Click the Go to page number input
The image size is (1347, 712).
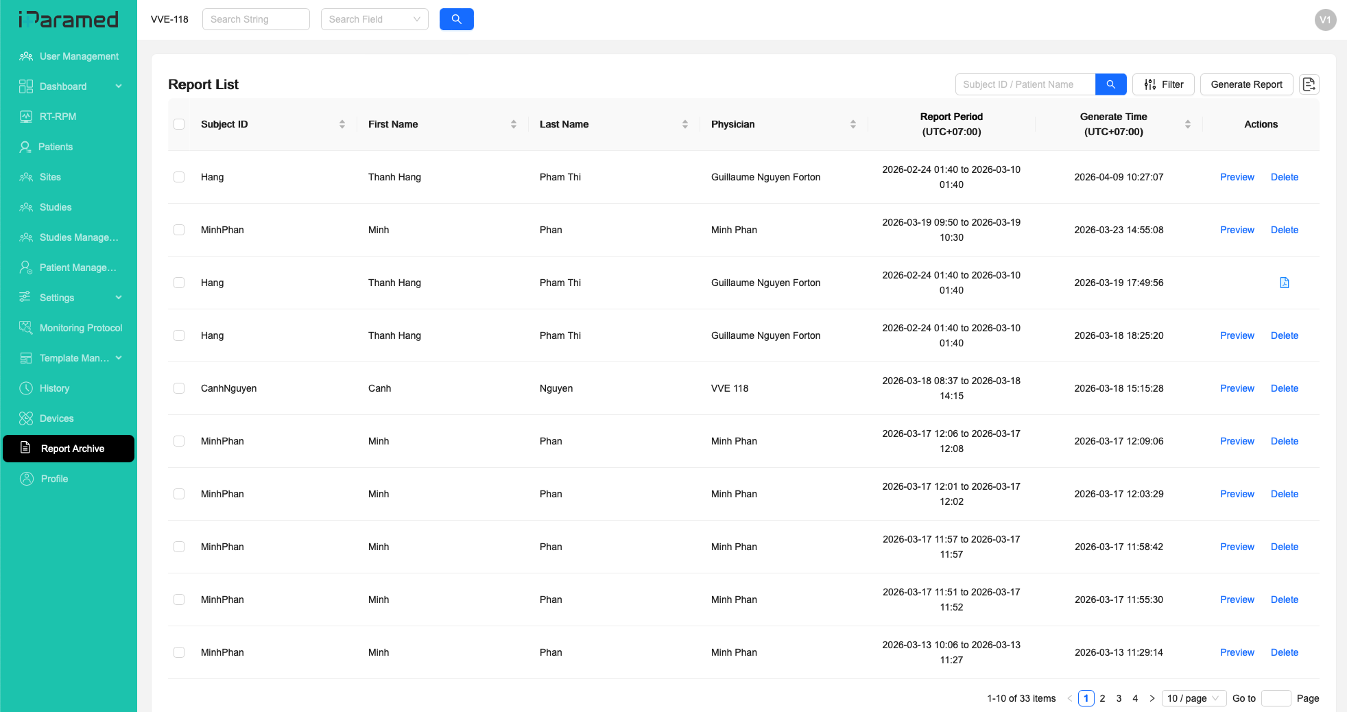pyautogui.click(x=1276, y=698)
